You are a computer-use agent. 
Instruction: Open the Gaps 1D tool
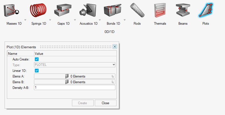click(x=63, y=10)
